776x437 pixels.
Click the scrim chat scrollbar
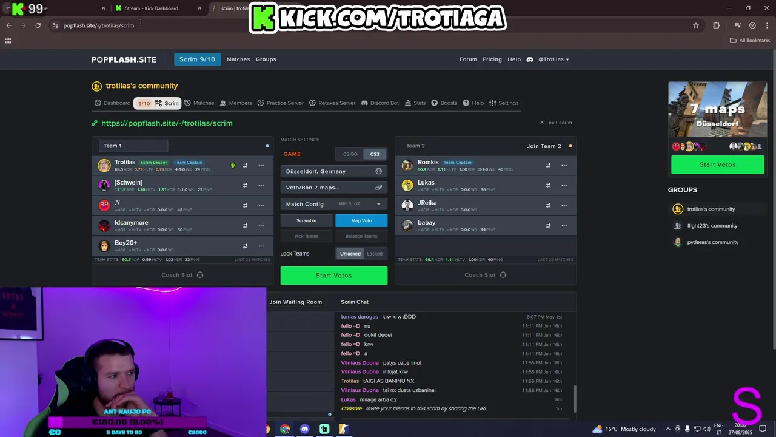(x=574, y=399)
